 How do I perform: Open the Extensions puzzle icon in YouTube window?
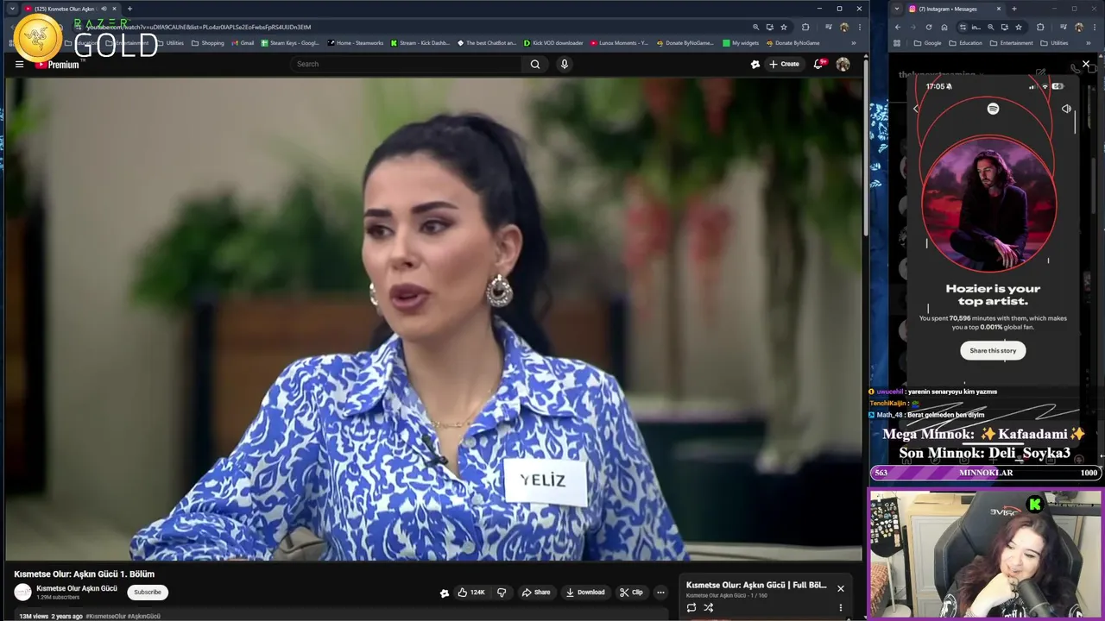pos(805,27)
